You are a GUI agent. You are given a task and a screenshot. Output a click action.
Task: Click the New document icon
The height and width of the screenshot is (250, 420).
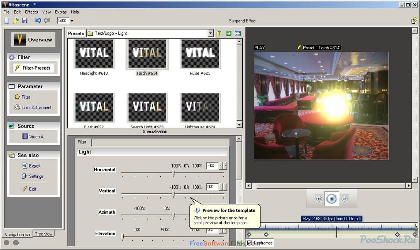click(x=7, y=21)
